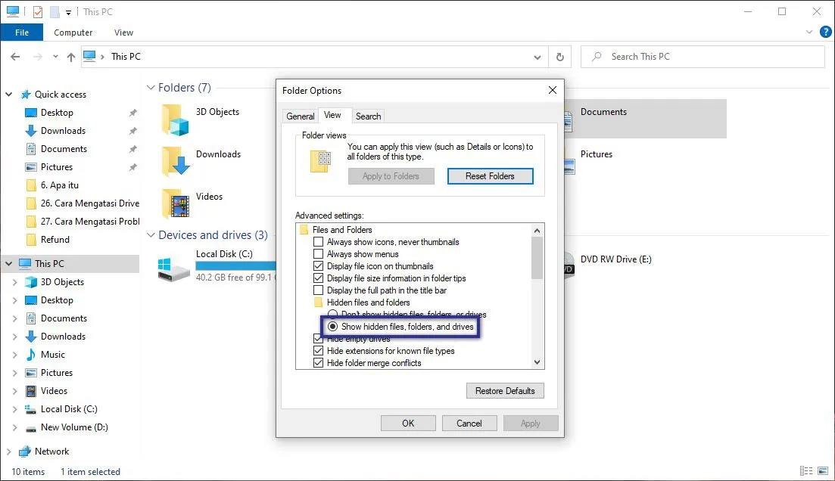This screenshot has height=481, width=835.
Task: Click the refresh button in address bar
Action: click(x=560, y=57)
